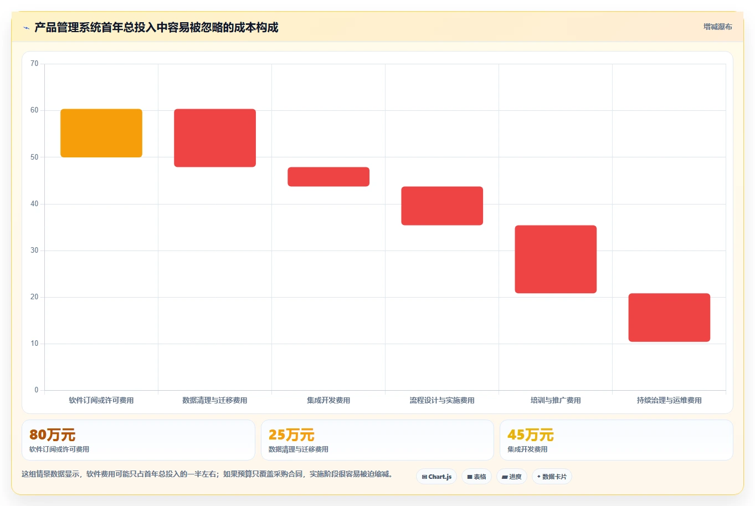Click the 45万元 data card

616,440
